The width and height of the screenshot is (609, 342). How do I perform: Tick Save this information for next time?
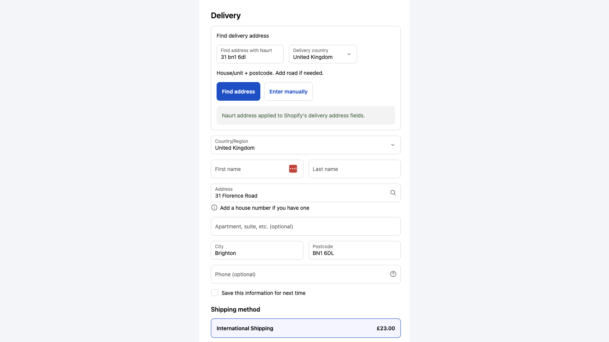pos(215,293)
